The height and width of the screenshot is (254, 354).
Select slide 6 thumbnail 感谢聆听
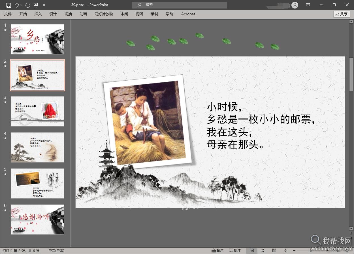point(38,219)
